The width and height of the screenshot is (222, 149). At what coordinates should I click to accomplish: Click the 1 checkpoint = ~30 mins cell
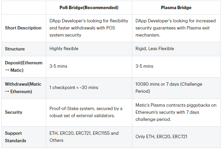coord(74,88)
